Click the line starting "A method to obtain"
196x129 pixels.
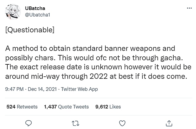(x=90, y=48)
